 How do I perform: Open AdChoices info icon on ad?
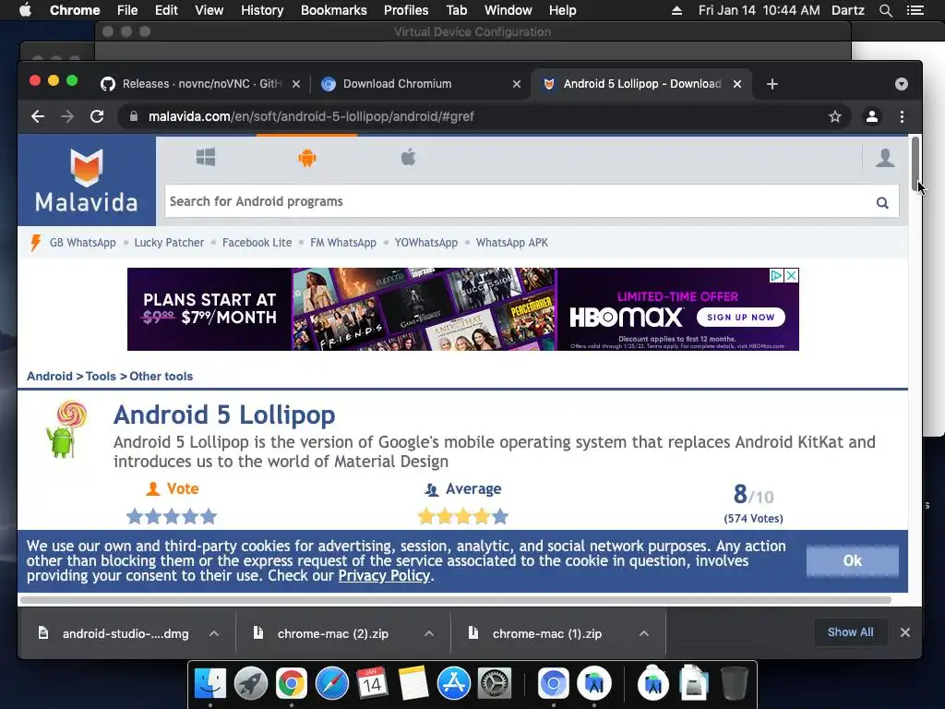click(x=777, y=275)
